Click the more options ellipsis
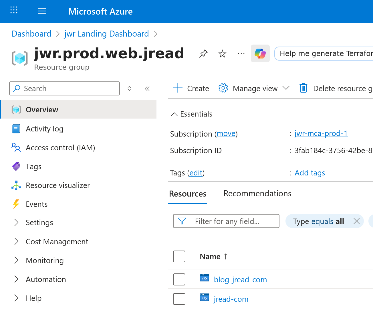 [x=241, y=54]
